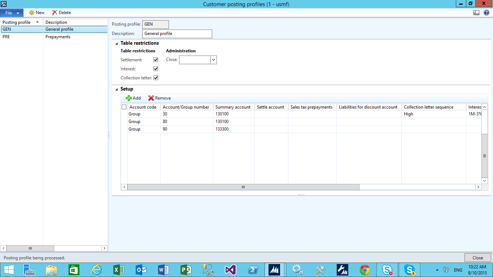493x277 pixels.
Task: Toggle the view layout icon near help
Action: 476,13
